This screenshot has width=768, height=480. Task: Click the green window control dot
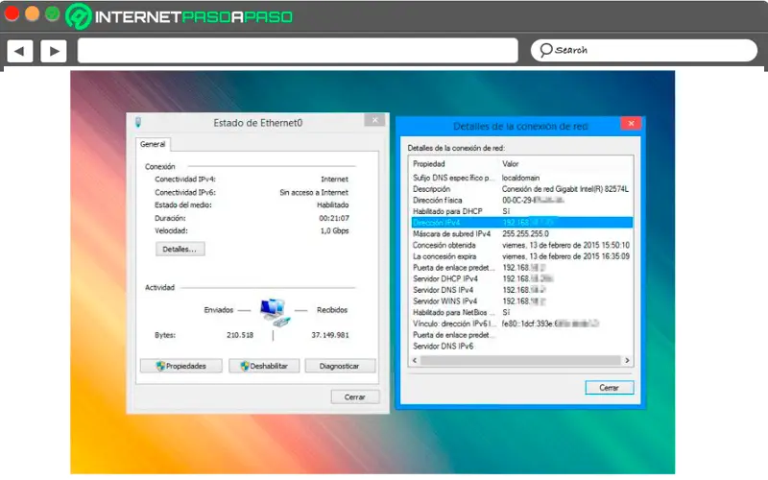tap(52, 13)
